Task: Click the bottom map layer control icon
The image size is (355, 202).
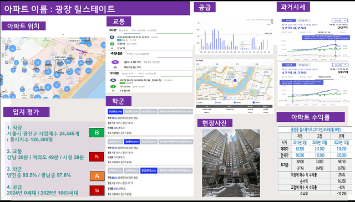Action: pyautogui.click(x=3, y=55)
